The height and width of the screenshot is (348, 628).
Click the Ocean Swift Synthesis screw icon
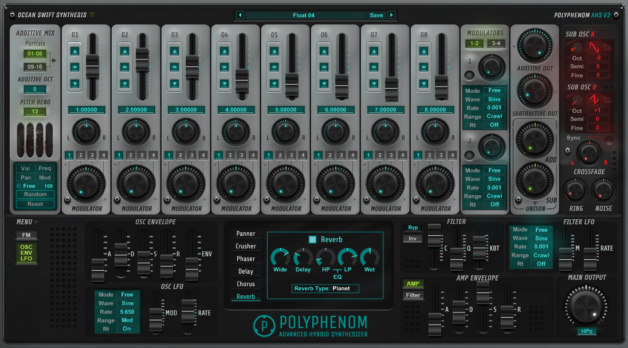click(x=12, y=15)
